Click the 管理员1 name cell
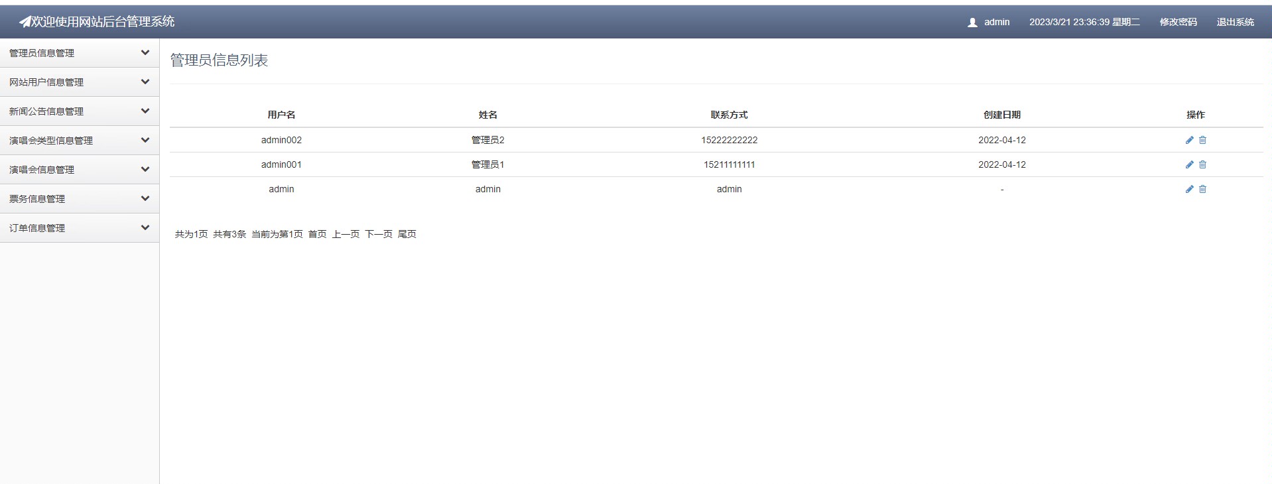The image size is (1272, 484). pos(488,164)
